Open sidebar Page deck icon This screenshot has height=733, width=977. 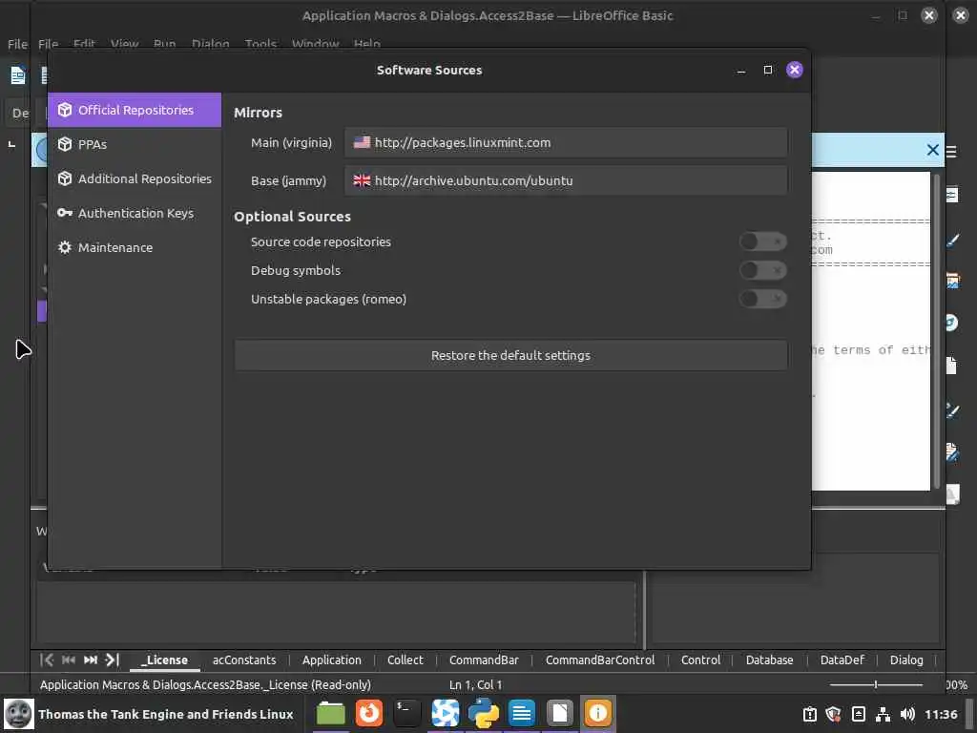(x=952, y=366)
